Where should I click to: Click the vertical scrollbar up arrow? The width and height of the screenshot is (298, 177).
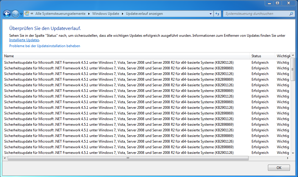point(293,55)
